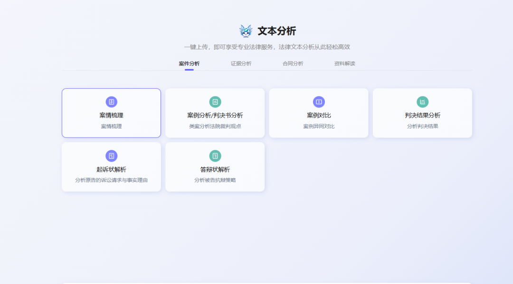Screen dimensions: 513x284
Task: Click the 案例分析/判决书分析 card icon
Action: pyautogui.click(x=215, y=101)
